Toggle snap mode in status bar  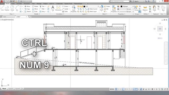pos(119,89)
